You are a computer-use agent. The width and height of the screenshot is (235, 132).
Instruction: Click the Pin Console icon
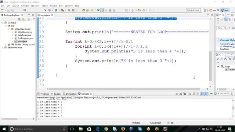pos(211,94)
